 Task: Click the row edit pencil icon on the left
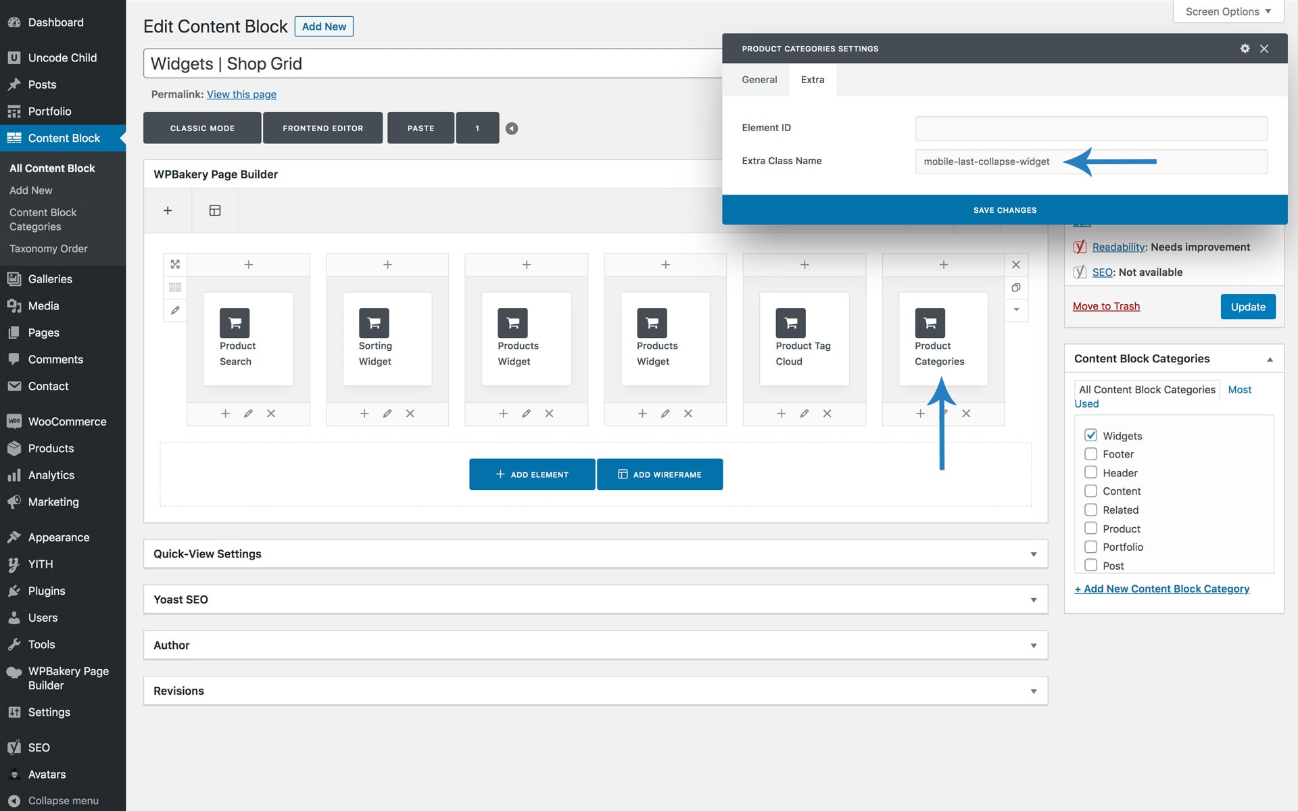pyautogui.click(x=175, y=310)
